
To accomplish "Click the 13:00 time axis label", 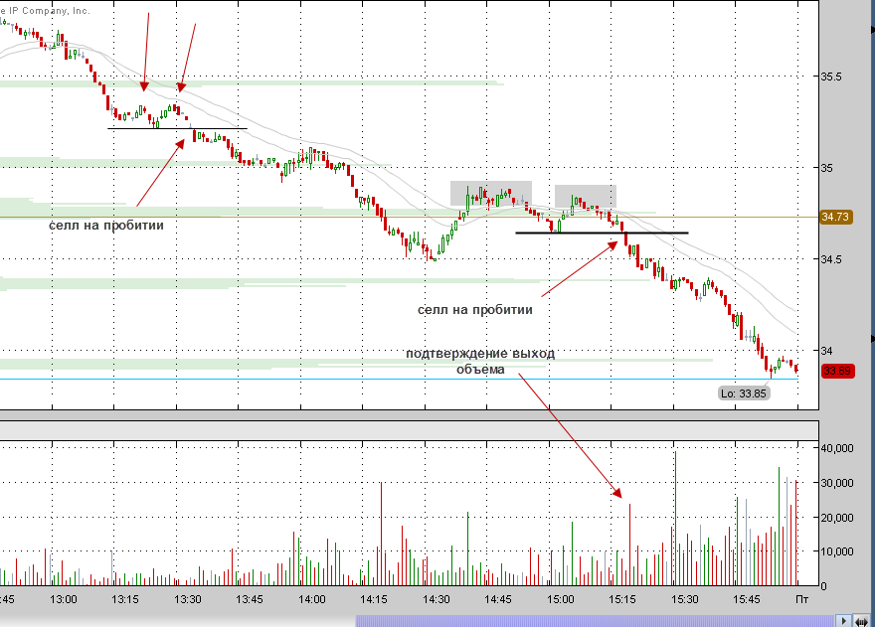I will 63,599.
